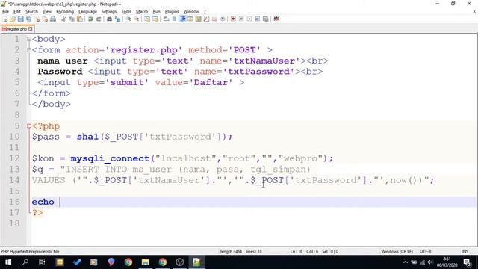Viewport: 478px width, 269px height.
Task: Click line number 18 in the margin
Action: (14, 223)
